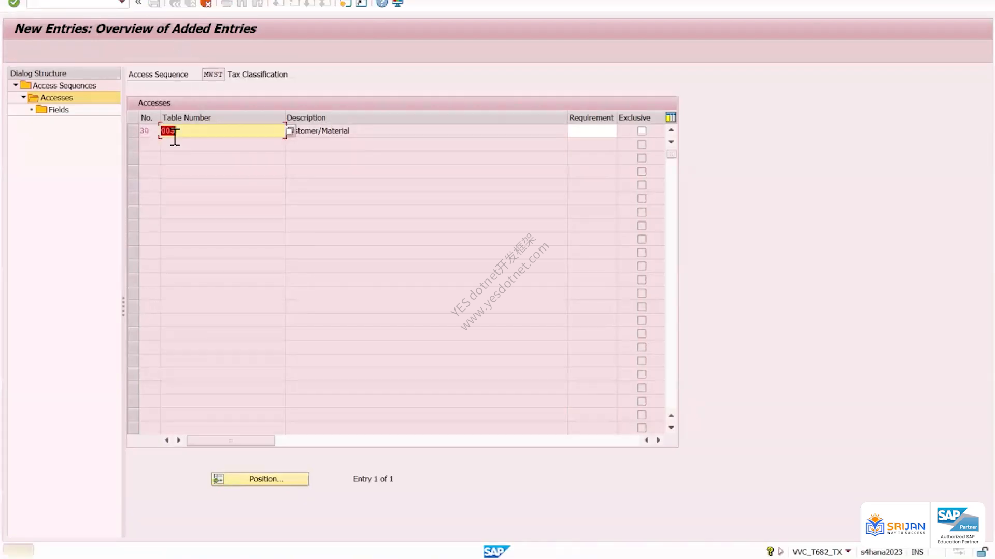Collapse the Accesses folder node
Image resolution: width=995 pixels, height=559 pixels.
coord(23,97)
